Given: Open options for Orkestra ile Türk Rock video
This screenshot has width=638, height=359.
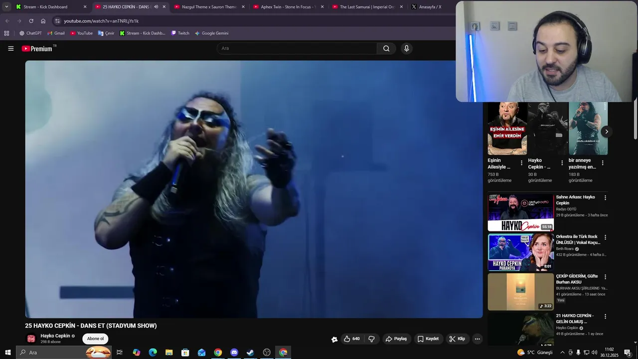Looking at the screenshot, I should pyautogui.click(x=605, y=237).
